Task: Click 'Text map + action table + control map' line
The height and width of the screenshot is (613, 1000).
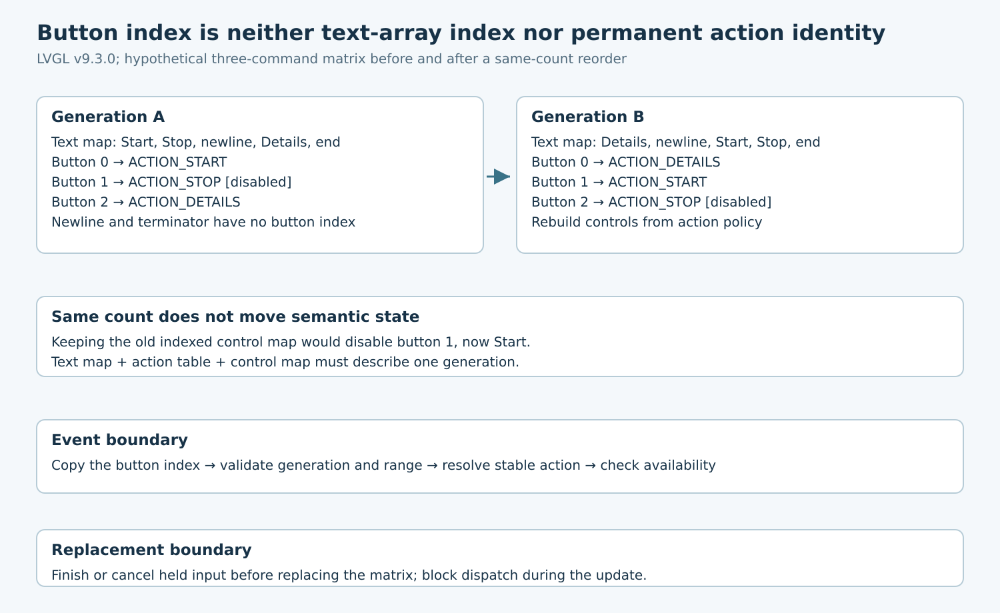Action: pos(285,362)
